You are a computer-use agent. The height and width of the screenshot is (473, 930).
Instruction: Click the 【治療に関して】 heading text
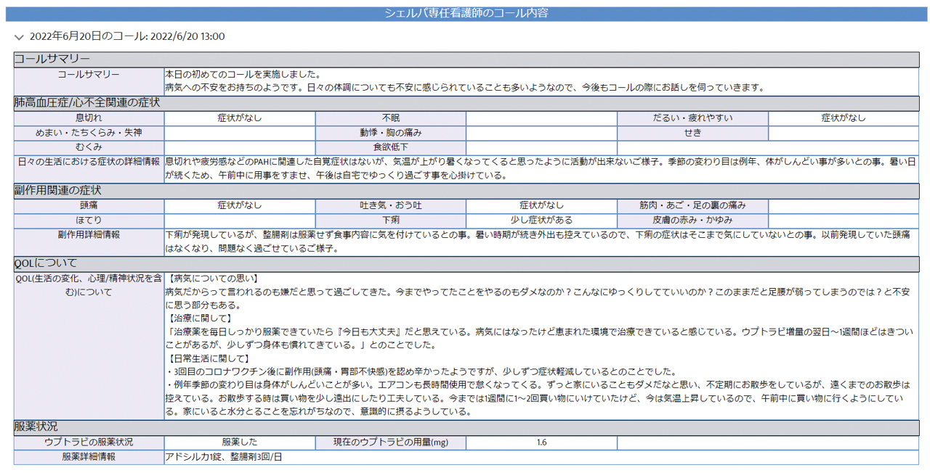point(198,318)
